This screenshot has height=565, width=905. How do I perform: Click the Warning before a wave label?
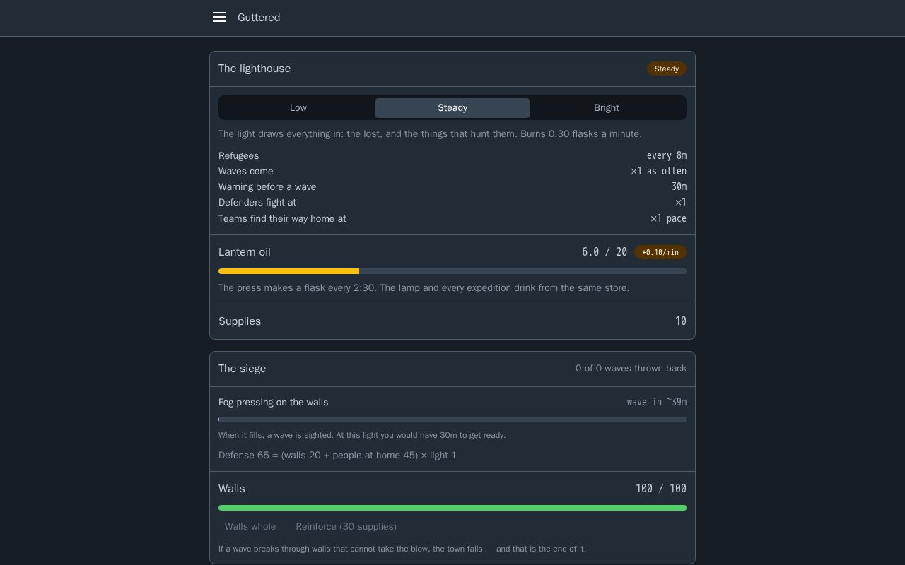[267, 186]
